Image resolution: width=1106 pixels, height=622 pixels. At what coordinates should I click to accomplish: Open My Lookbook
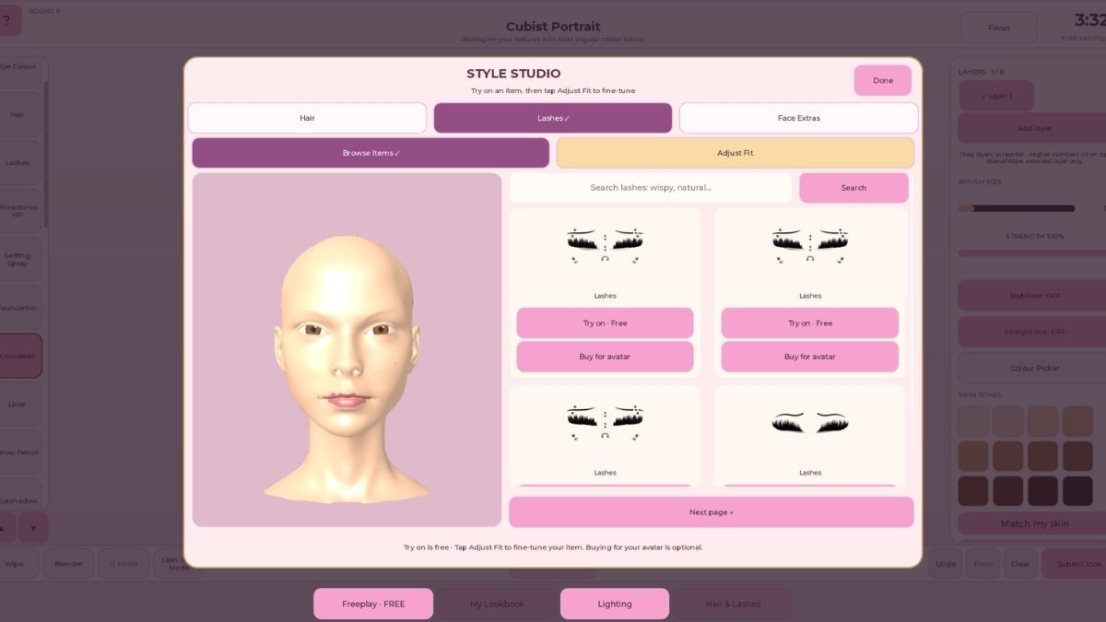497,604
